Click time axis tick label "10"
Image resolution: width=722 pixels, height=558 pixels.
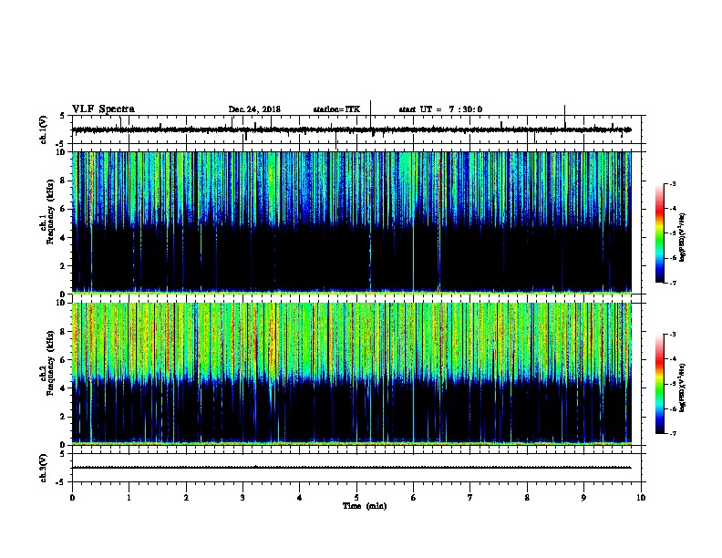click(x=641, y=497)
